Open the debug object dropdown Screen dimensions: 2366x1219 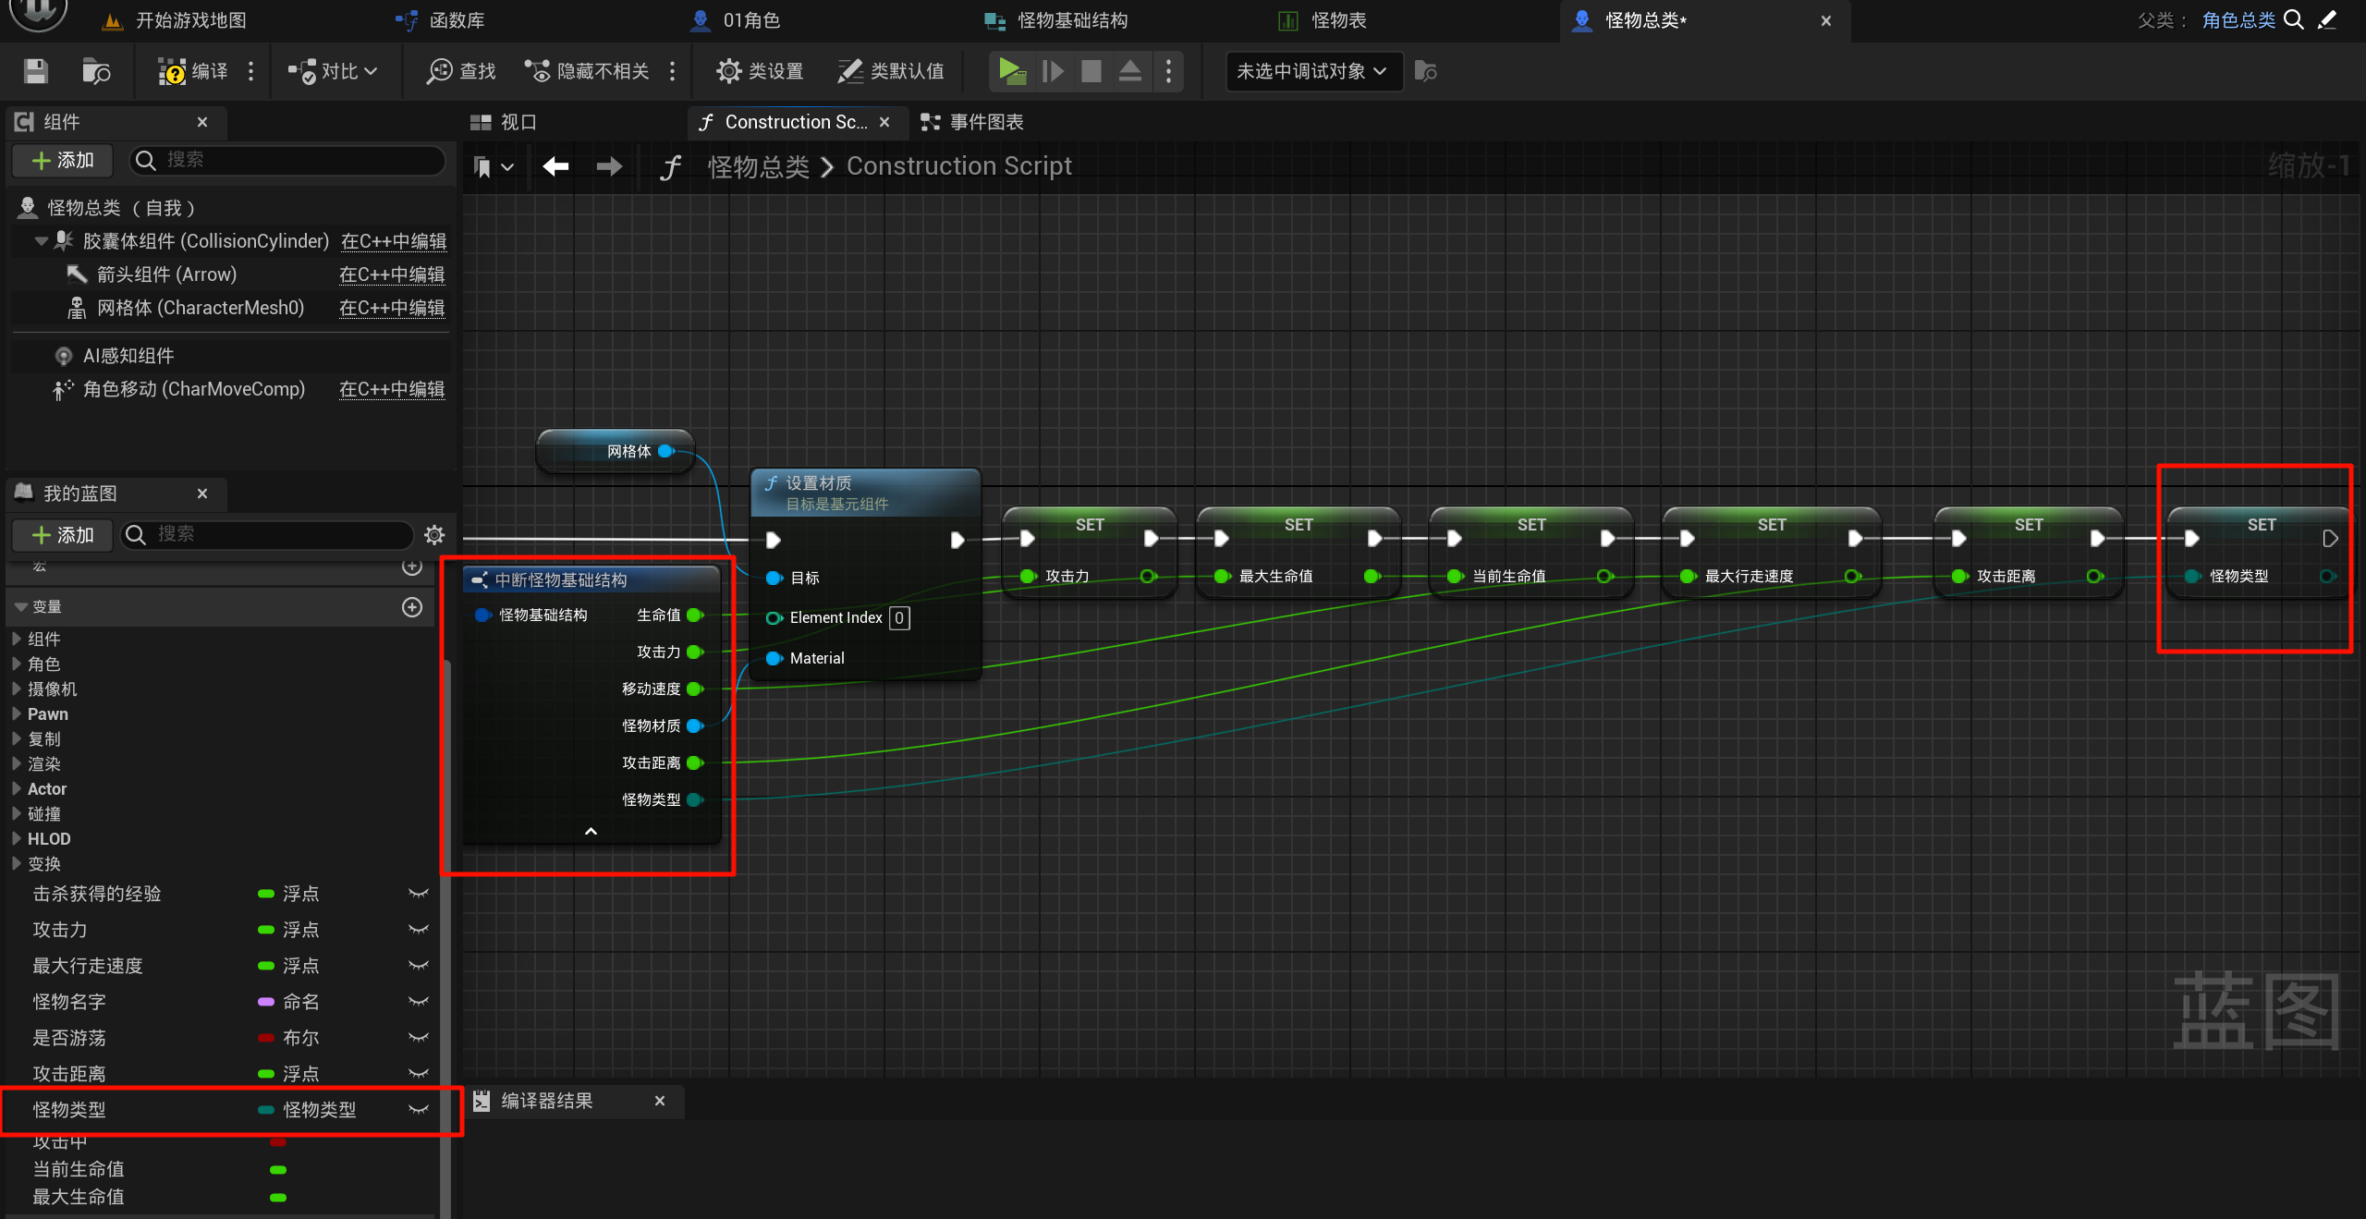(x=1312, y=71)
